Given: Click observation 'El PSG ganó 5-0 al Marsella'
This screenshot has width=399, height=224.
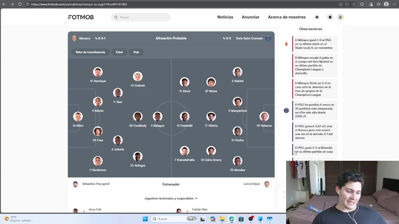Looking at the screenshot, I should click(x=315, y=150).
